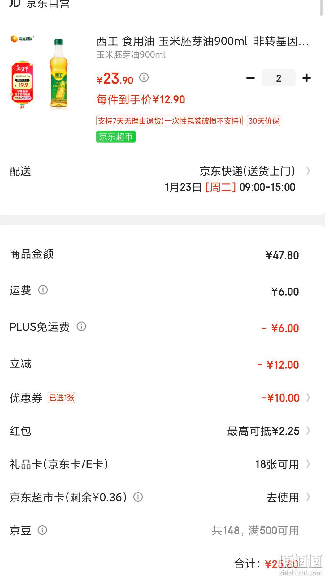Select the 京东快递(送货上门) delivery text
325x578 pixels.
(247, 171)
